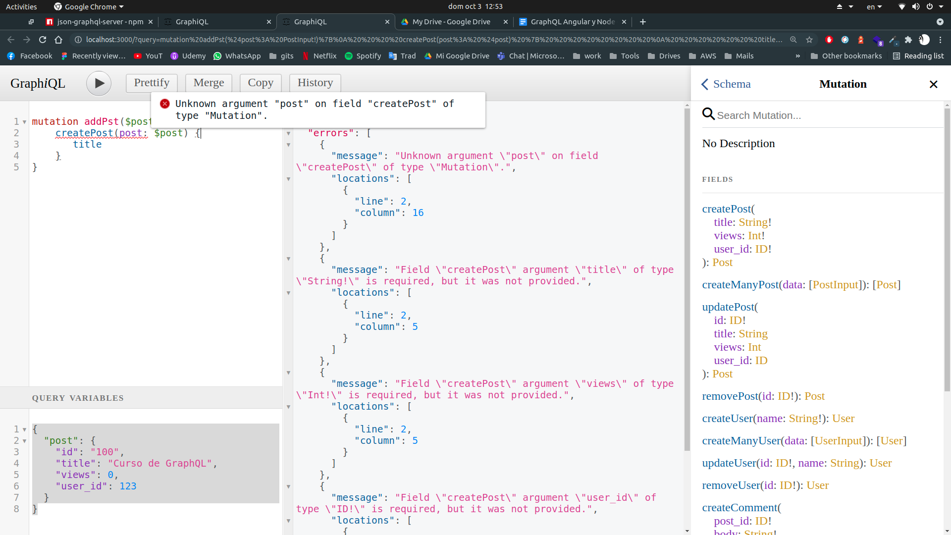This screenshot has height=535, width=951.
Task: Fold "locations" array under the user_id required error
Action: pyautogui.click(x=288, y=521)
